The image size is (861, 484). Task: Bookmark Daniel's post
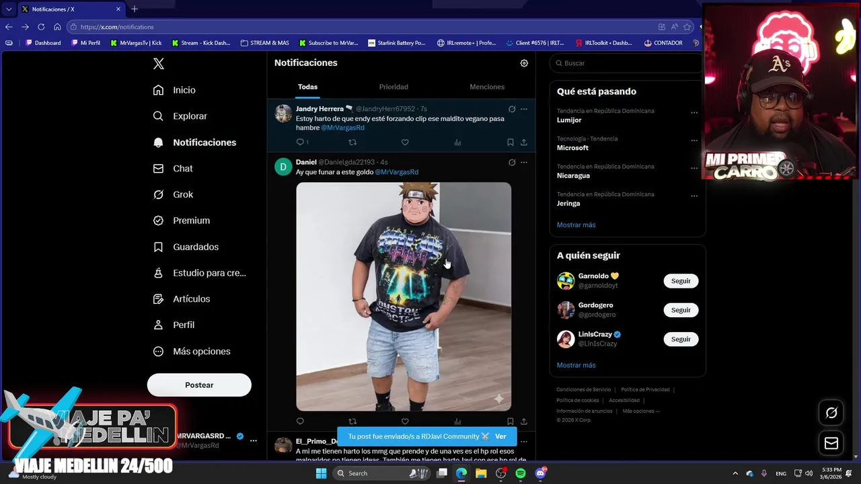pos(510,421)
